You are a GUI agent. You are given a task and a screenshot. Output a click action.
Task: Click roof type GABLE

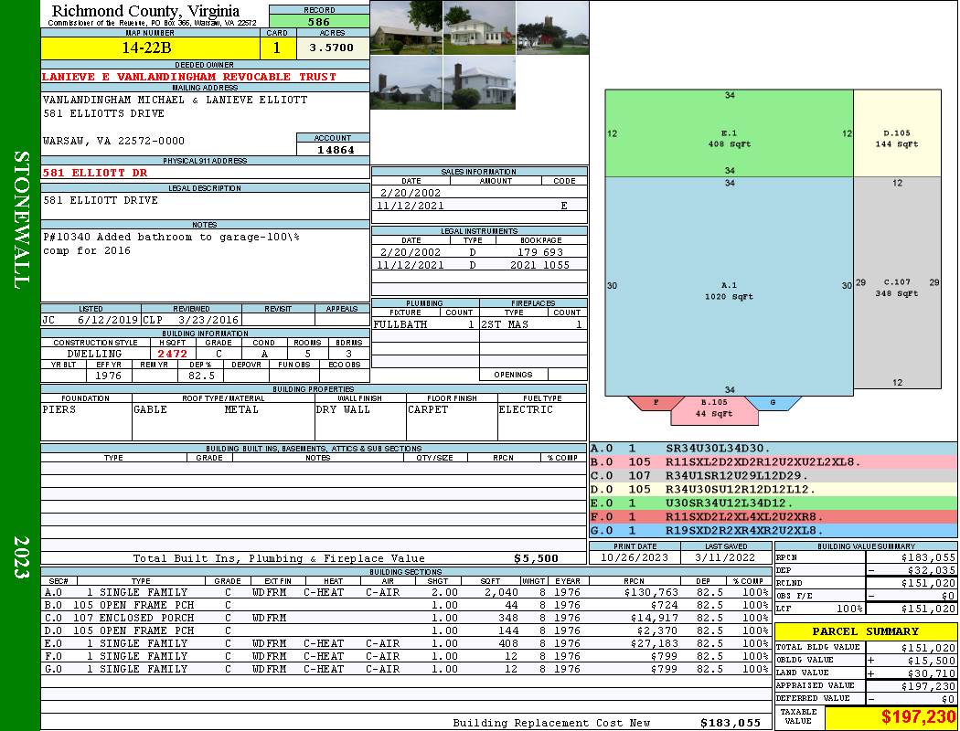coord(150,409)
